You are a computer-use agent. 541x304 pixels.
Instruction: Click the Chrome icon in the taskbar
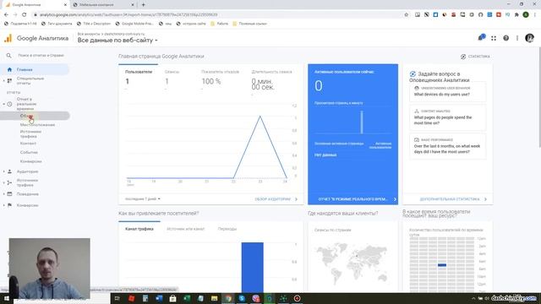click(x=228, y=298)
